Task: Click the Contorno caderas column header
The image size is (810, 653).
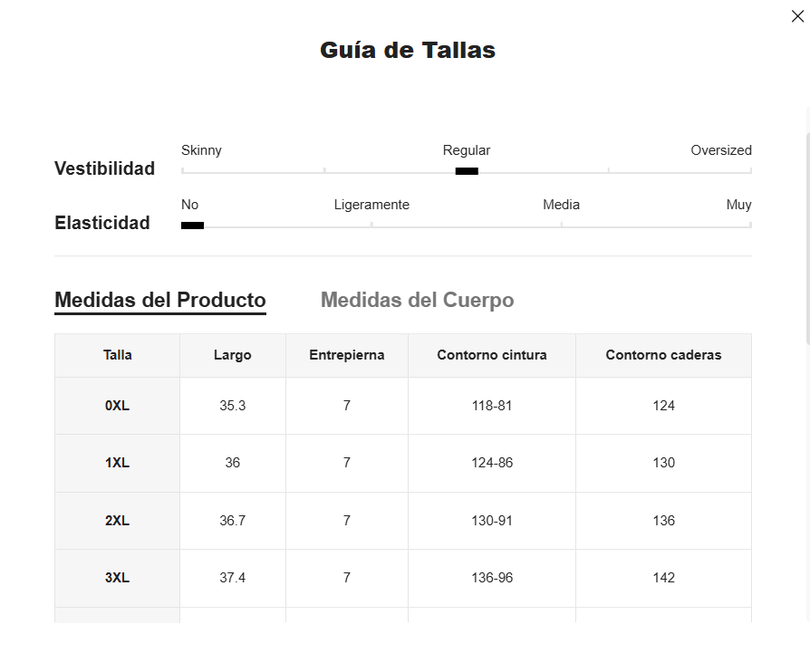Action: click(663, 355)
